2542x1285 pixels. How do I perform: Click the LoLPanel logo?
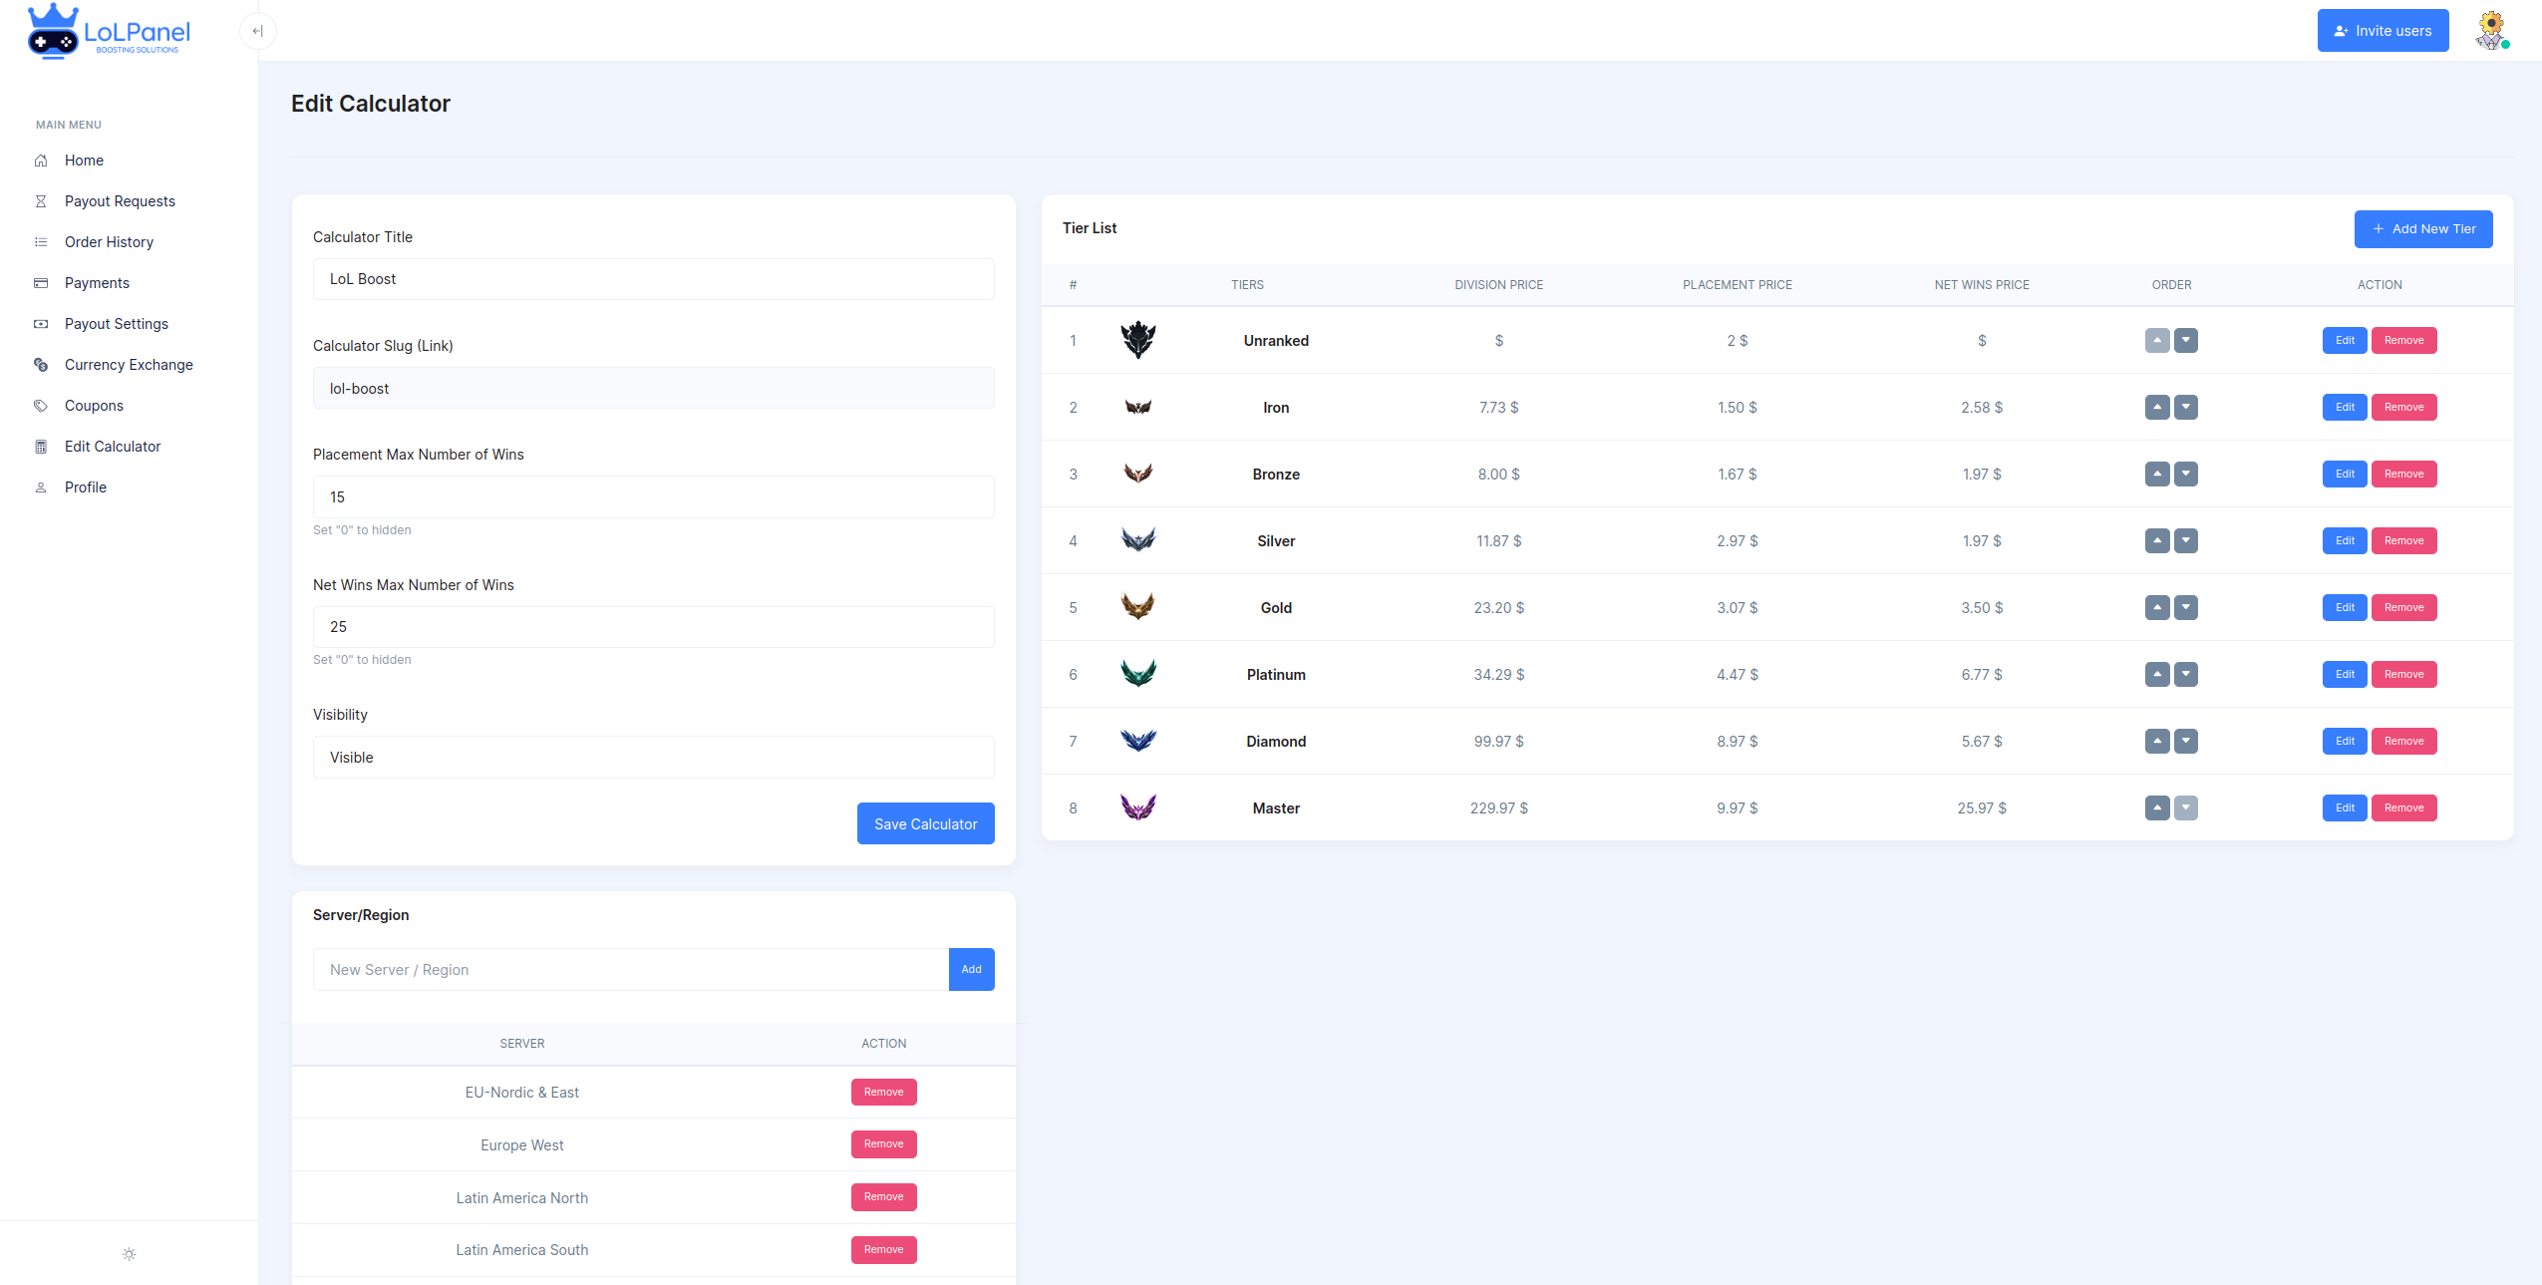109,32
